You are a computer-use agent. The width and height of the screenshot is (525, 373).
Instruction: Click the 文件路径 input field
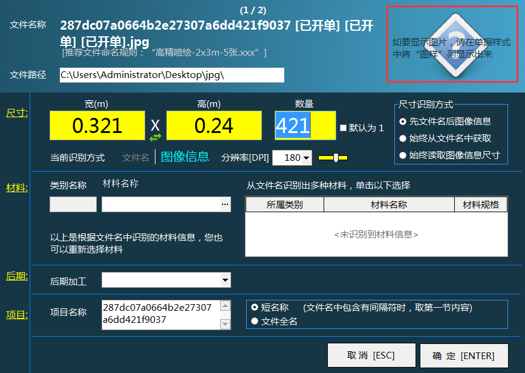pos(172,75)
